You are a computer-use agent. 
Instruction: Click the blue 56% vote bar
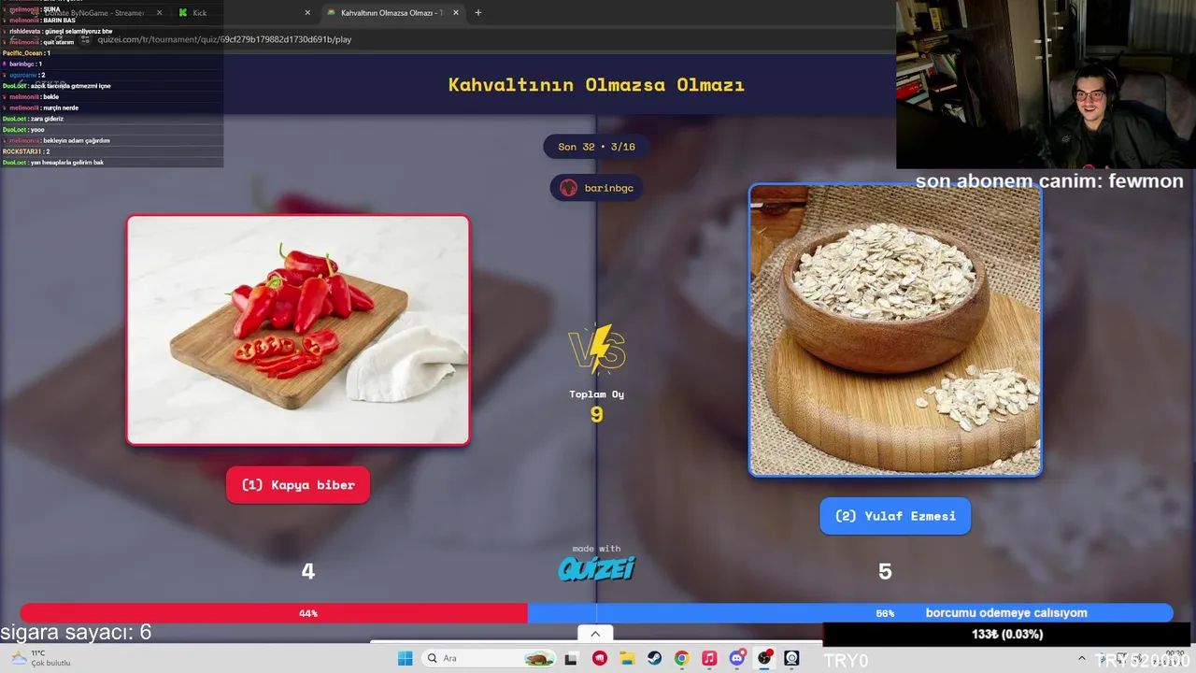[x=850, y=613]
